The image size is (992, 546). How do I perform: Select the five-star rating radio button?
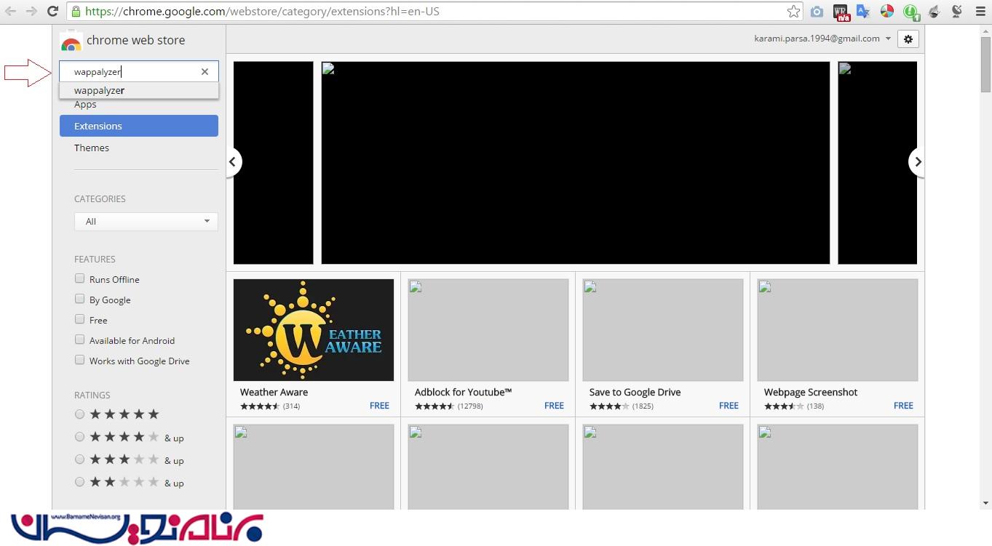click(x=80, y=414)
